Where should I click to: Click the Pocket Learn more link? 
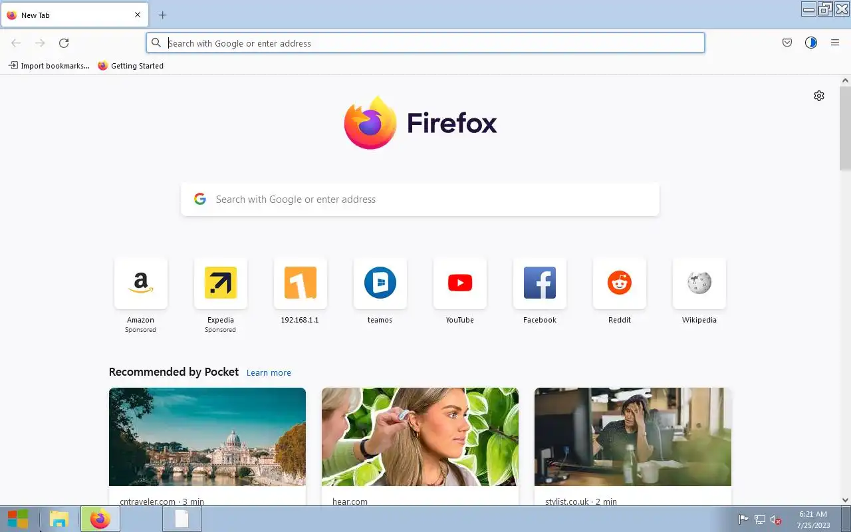pos(269,373)
